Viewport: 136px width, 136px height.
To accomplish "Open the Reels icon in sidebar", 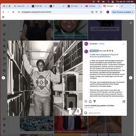I will (x=4, y=52).
